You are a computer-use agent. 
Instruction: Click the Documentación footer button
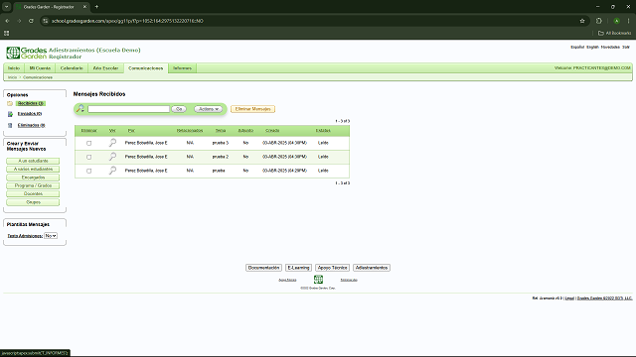(263, 268)
